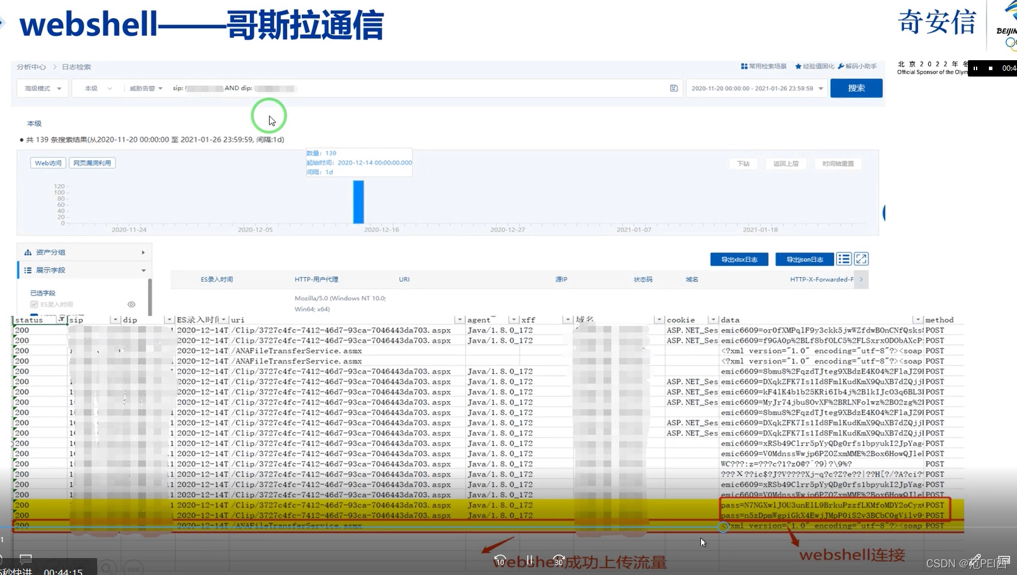
Task: Click the 域名 column header
Action: pos(692,279)
